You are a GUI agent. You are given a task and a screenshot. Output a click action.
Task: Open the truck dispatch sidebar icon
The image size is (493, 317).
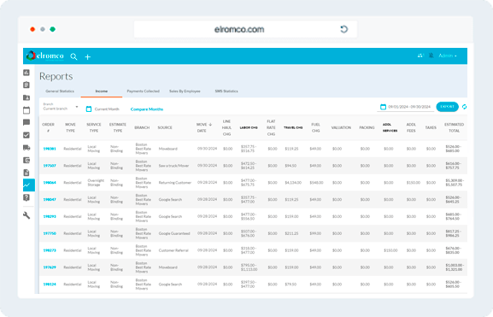(x=26, y=148)
